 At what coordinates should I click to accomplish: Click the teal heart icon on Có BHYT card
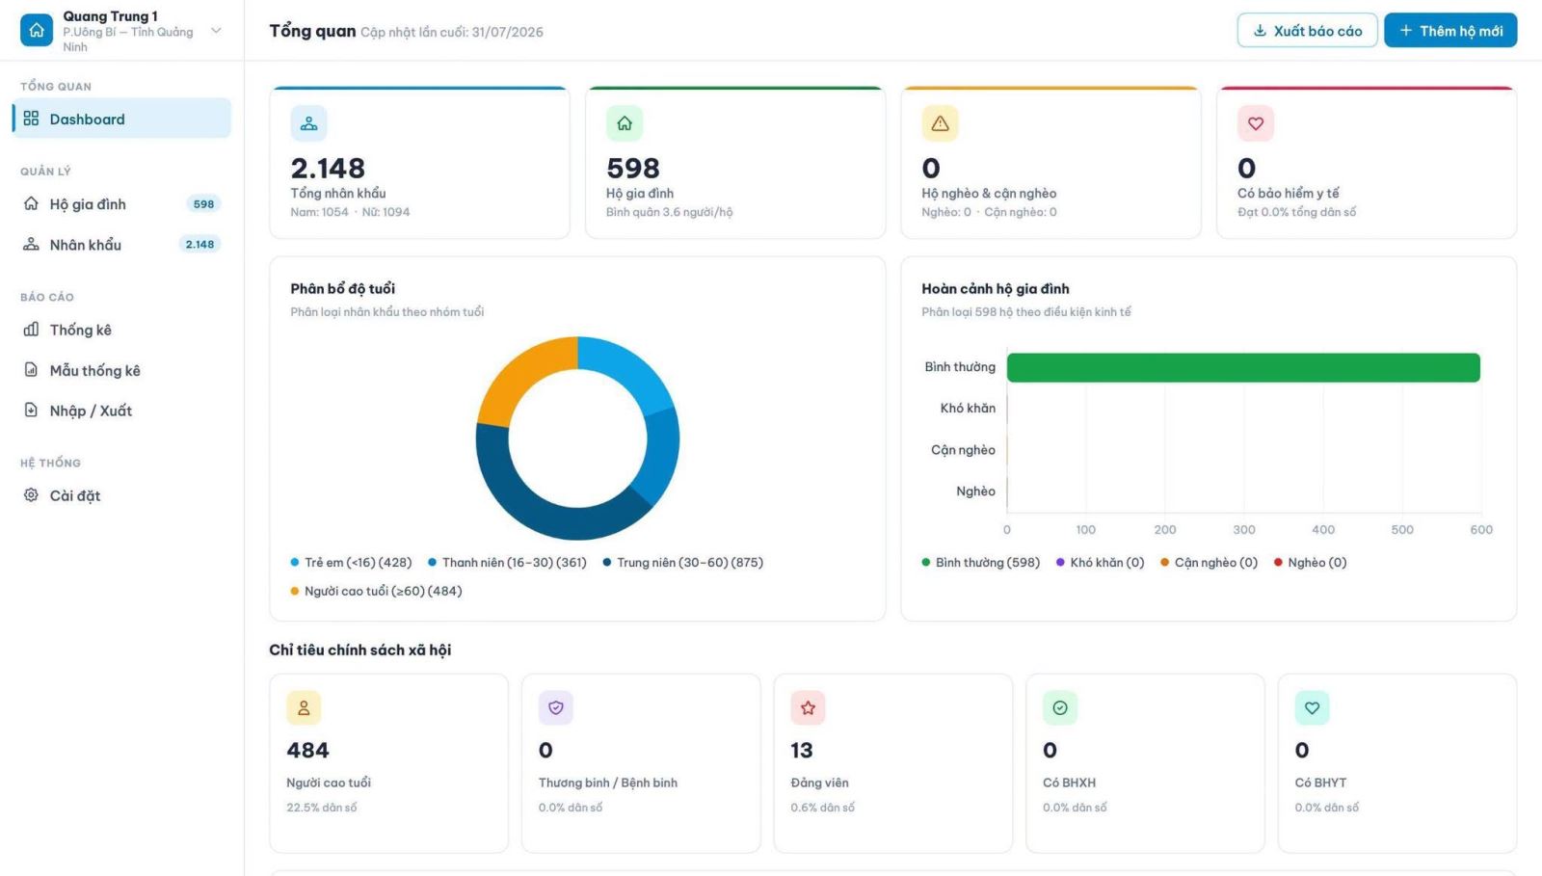(x=1313, y=708)
